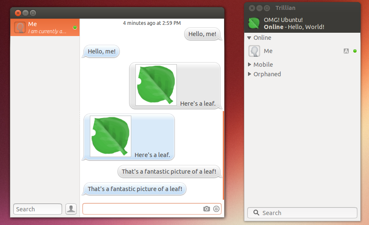Maximize the chat window
369x225 pixels.
[33, 13]
